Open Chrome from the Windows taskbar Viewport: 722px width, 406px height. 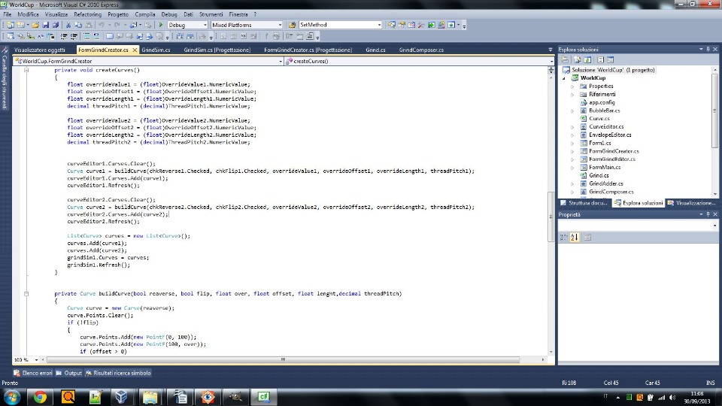pyautogui.click(x=39, y=396)
